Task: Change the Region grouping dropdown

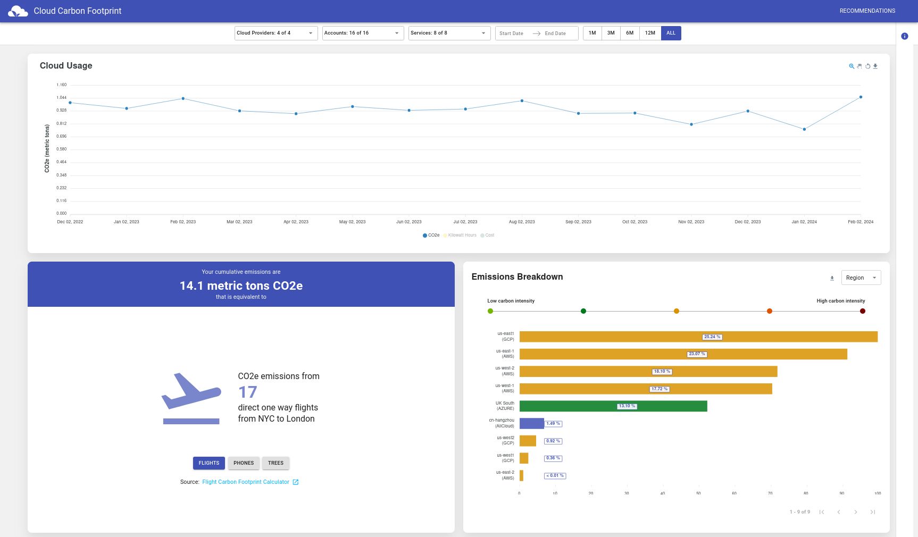Action: (861, 278)
